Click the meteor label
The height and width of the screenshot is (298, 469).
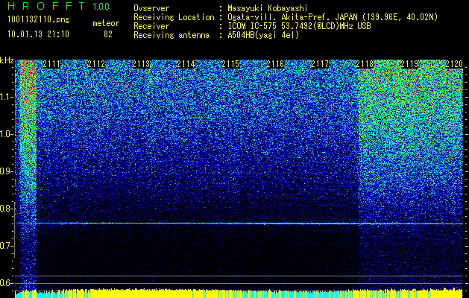click(106, 23)
